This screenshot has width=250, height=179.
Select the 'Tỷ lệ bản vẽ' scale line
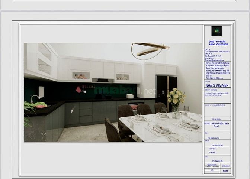[x=214, y=78]
